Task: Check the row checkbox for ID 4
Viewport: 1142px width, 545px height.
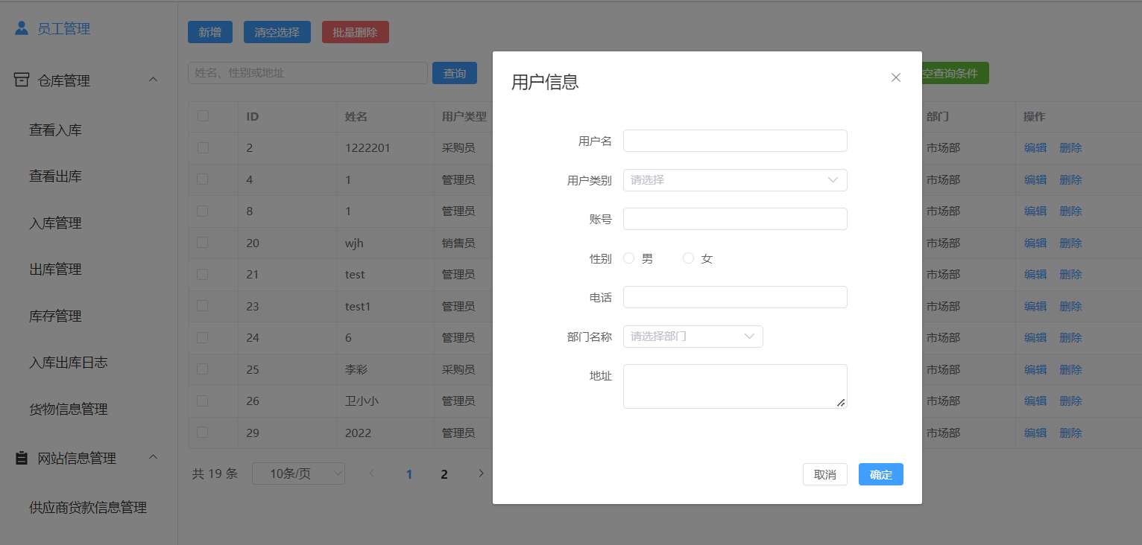Action: click(x=203, y=179)
